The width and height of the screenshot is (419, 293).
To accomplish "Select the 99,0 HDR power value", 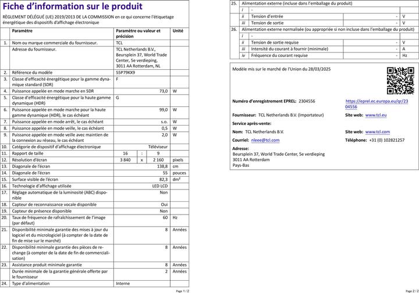I will tap(164, 109).
